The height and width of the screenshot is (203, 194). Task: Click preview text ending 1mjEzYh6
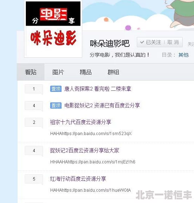pyautogui.click(x=93, y=162)
